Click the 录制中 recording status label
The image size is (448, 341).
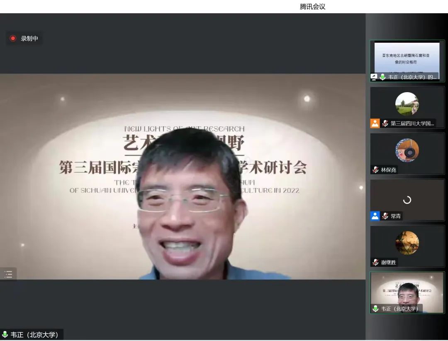(29, 38)
